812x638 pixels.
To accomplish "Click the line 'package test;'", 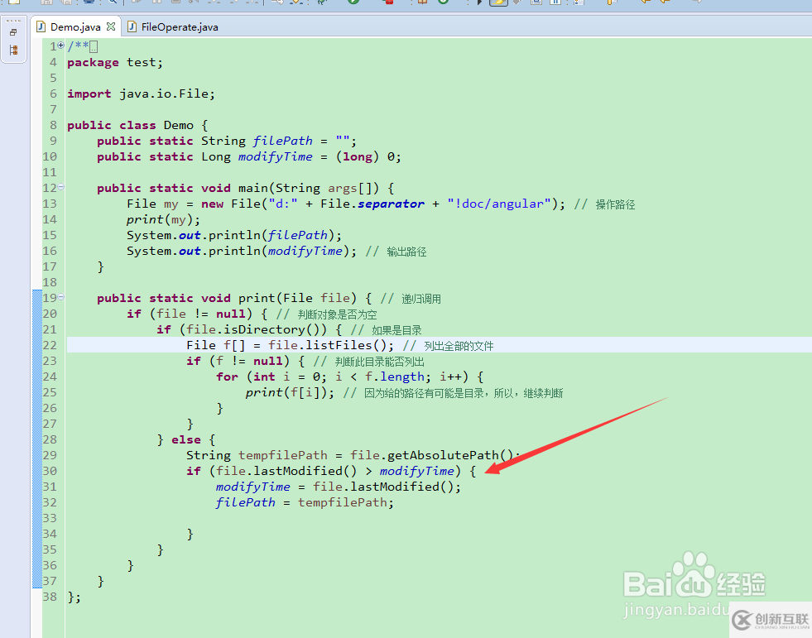I will click(x=115, y=63).
